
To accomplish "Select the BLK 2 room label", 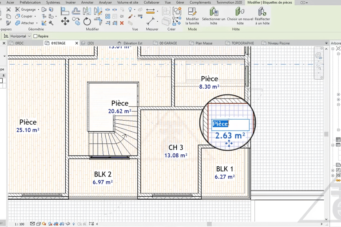I will click(x=103, y=174).
